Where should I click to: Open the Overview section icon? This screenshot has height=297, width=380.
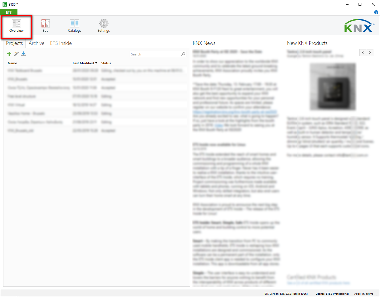[16, 23]
